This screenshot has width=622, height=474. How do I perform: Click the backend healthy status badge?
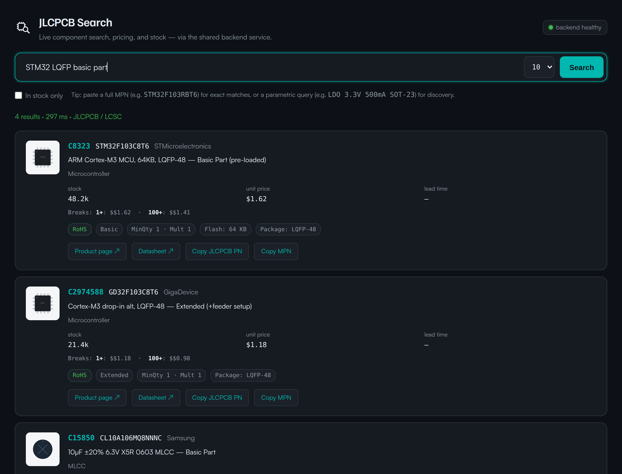(575, 27)
